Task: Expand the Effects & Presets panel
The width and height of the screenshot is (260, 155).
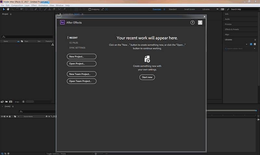Action: click(232, 29)
